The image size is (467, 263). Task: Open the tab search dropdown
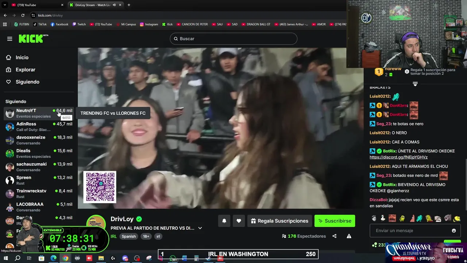pyautogui.click(x=4, y=5)
